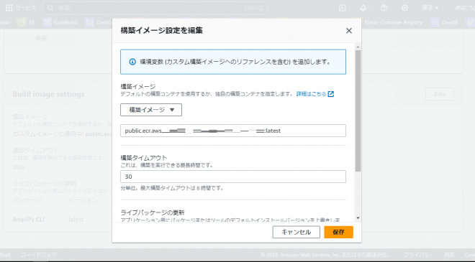
Task: Open the help question mark icon
Action: (384, 8)
